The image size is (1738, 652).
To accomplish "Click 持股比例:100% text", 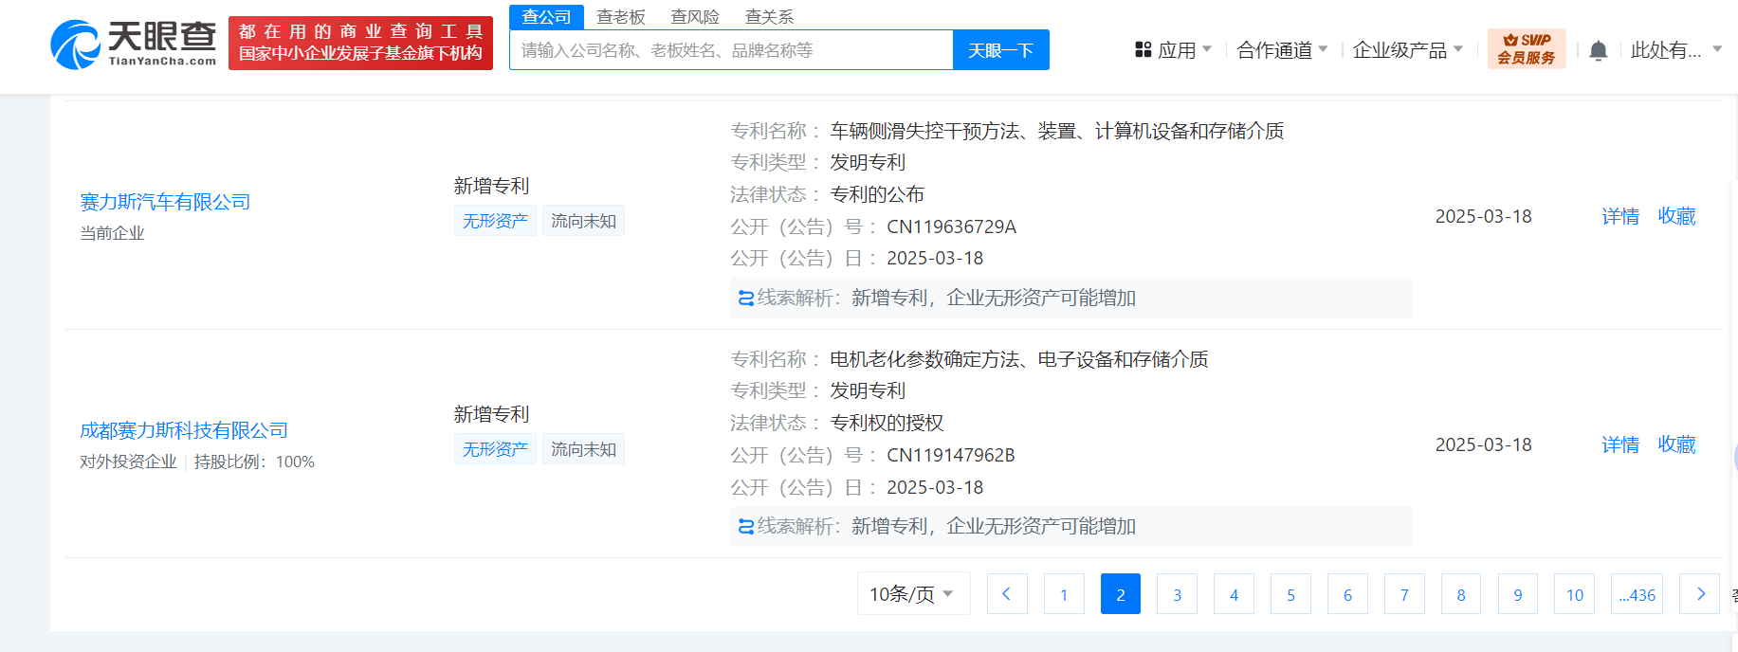I will tap(254, 462).
